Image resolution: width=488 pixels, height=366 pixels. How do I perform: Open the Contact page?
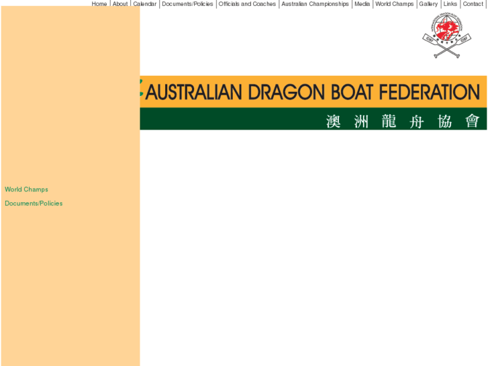[x=473, y=4]
